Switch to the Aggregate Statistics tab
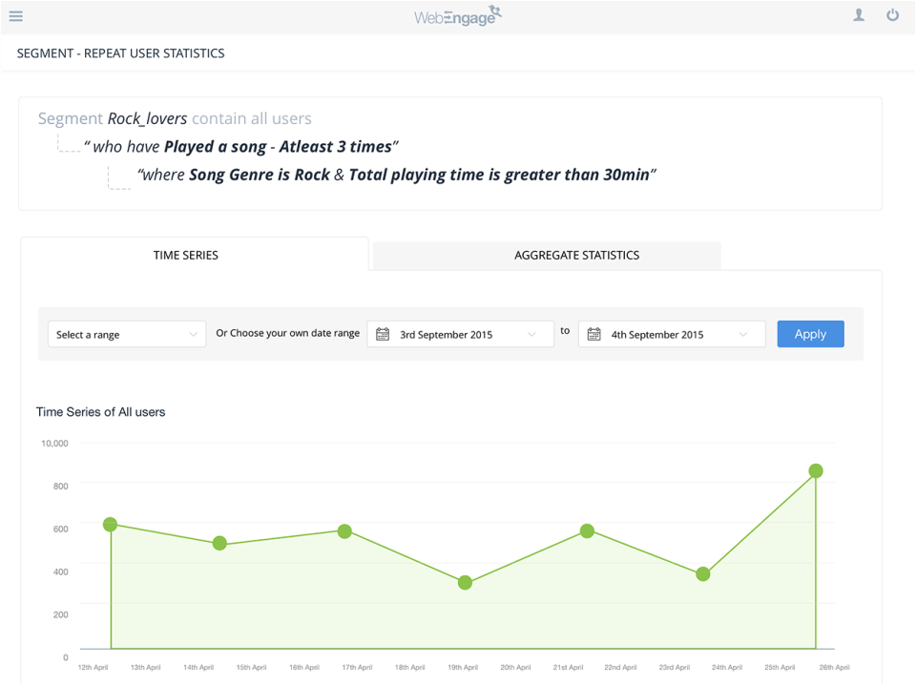The height and width of the screenshot is (686, 916). pos(576,255)
